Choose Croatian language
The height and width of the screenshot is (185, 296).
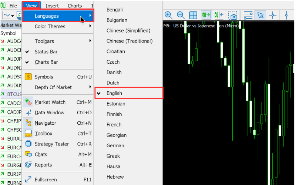(x=116, y=51)
